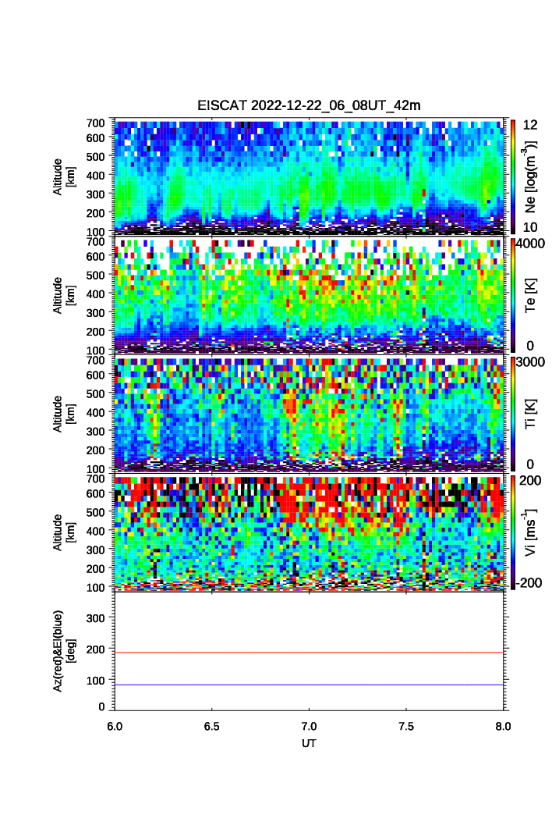Click the Te electron temperature colorbar
The image size is (552, 829).
click(x=511, y=295)
